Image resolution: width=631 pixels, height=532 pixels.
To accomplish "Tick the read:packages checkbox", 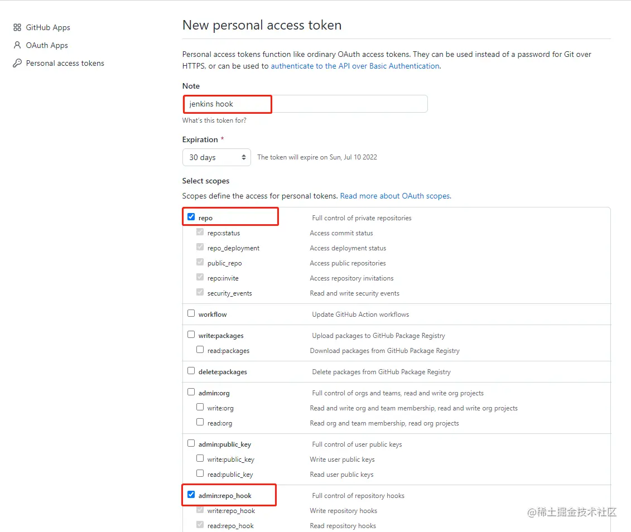I will pos(200,350).
